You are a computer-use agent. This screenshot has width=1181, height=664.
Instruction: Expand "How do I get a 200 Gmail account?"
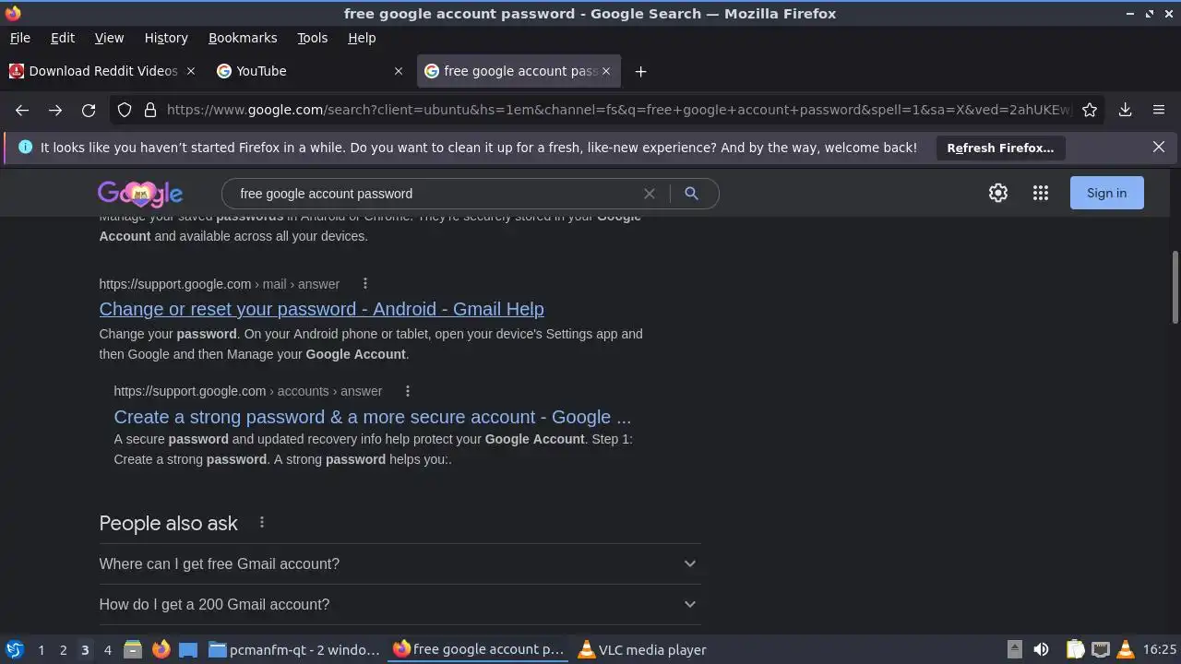tap(400, 604)
